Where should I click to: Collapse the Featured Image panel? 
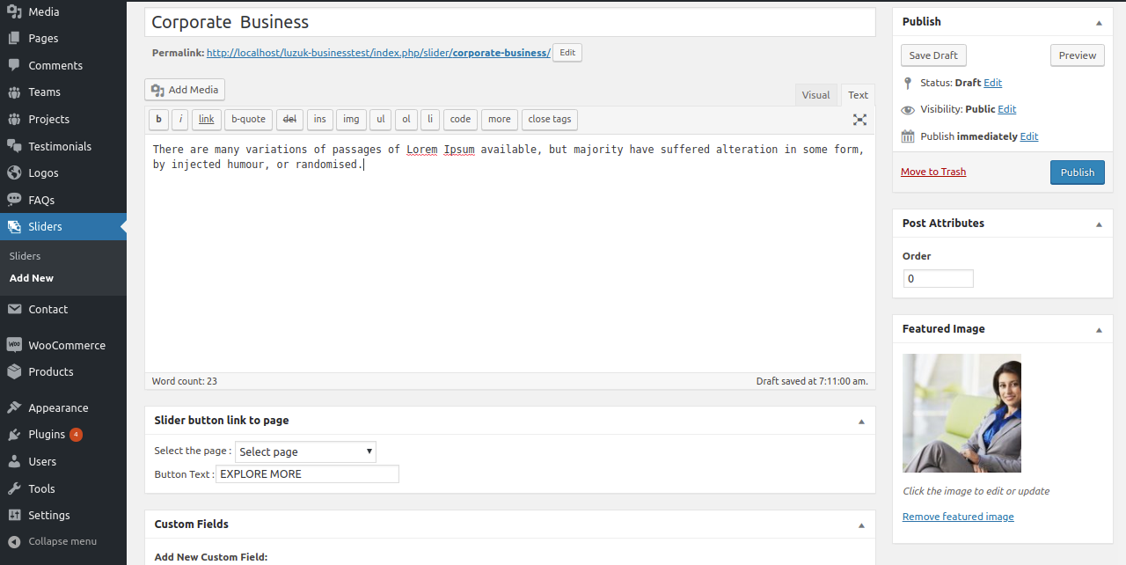[1099, 329]
